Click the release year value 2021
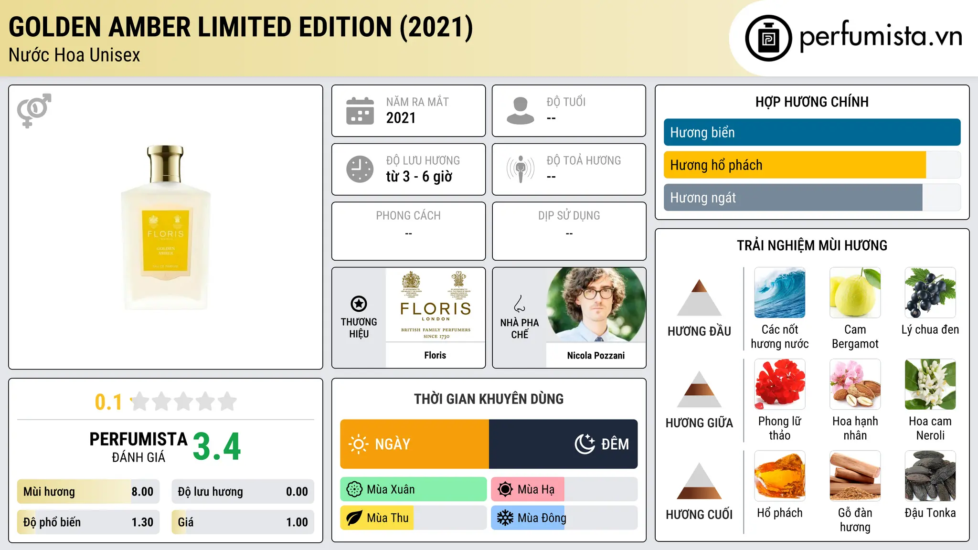The width and height of the screenshot is (978, 550). [401, 118]
